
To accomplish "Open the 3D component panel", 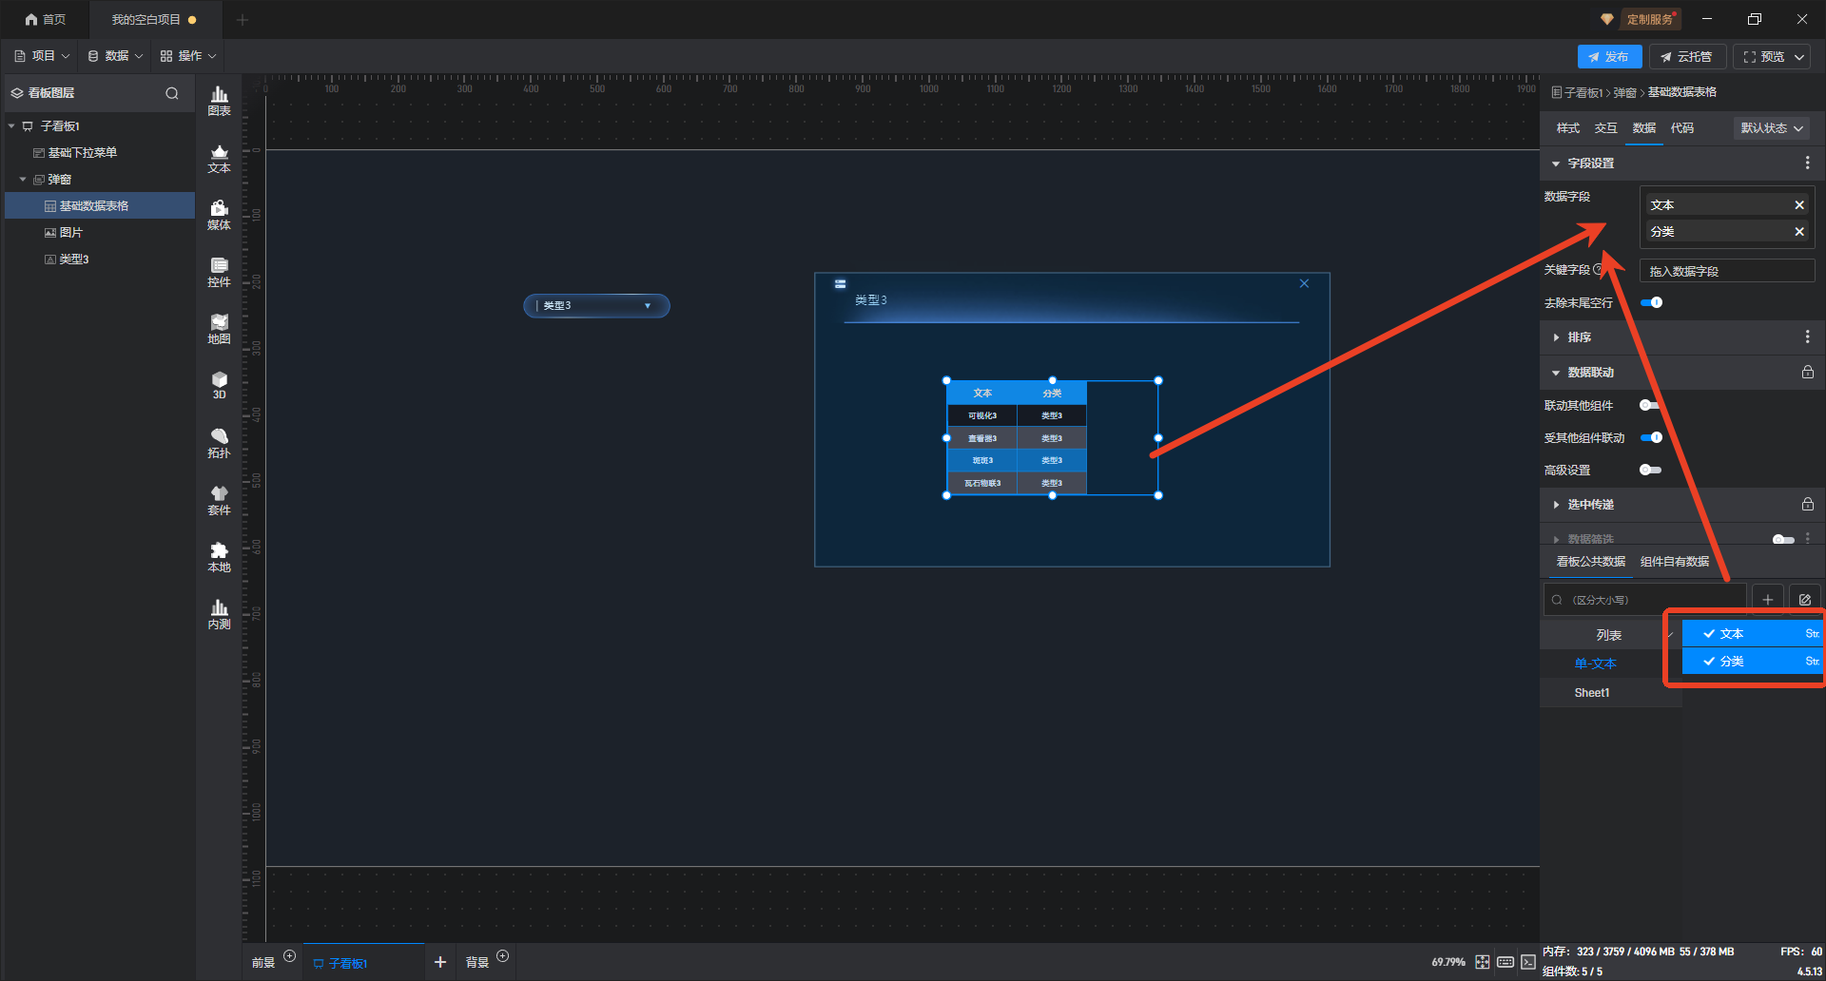I will click(219, 385).
